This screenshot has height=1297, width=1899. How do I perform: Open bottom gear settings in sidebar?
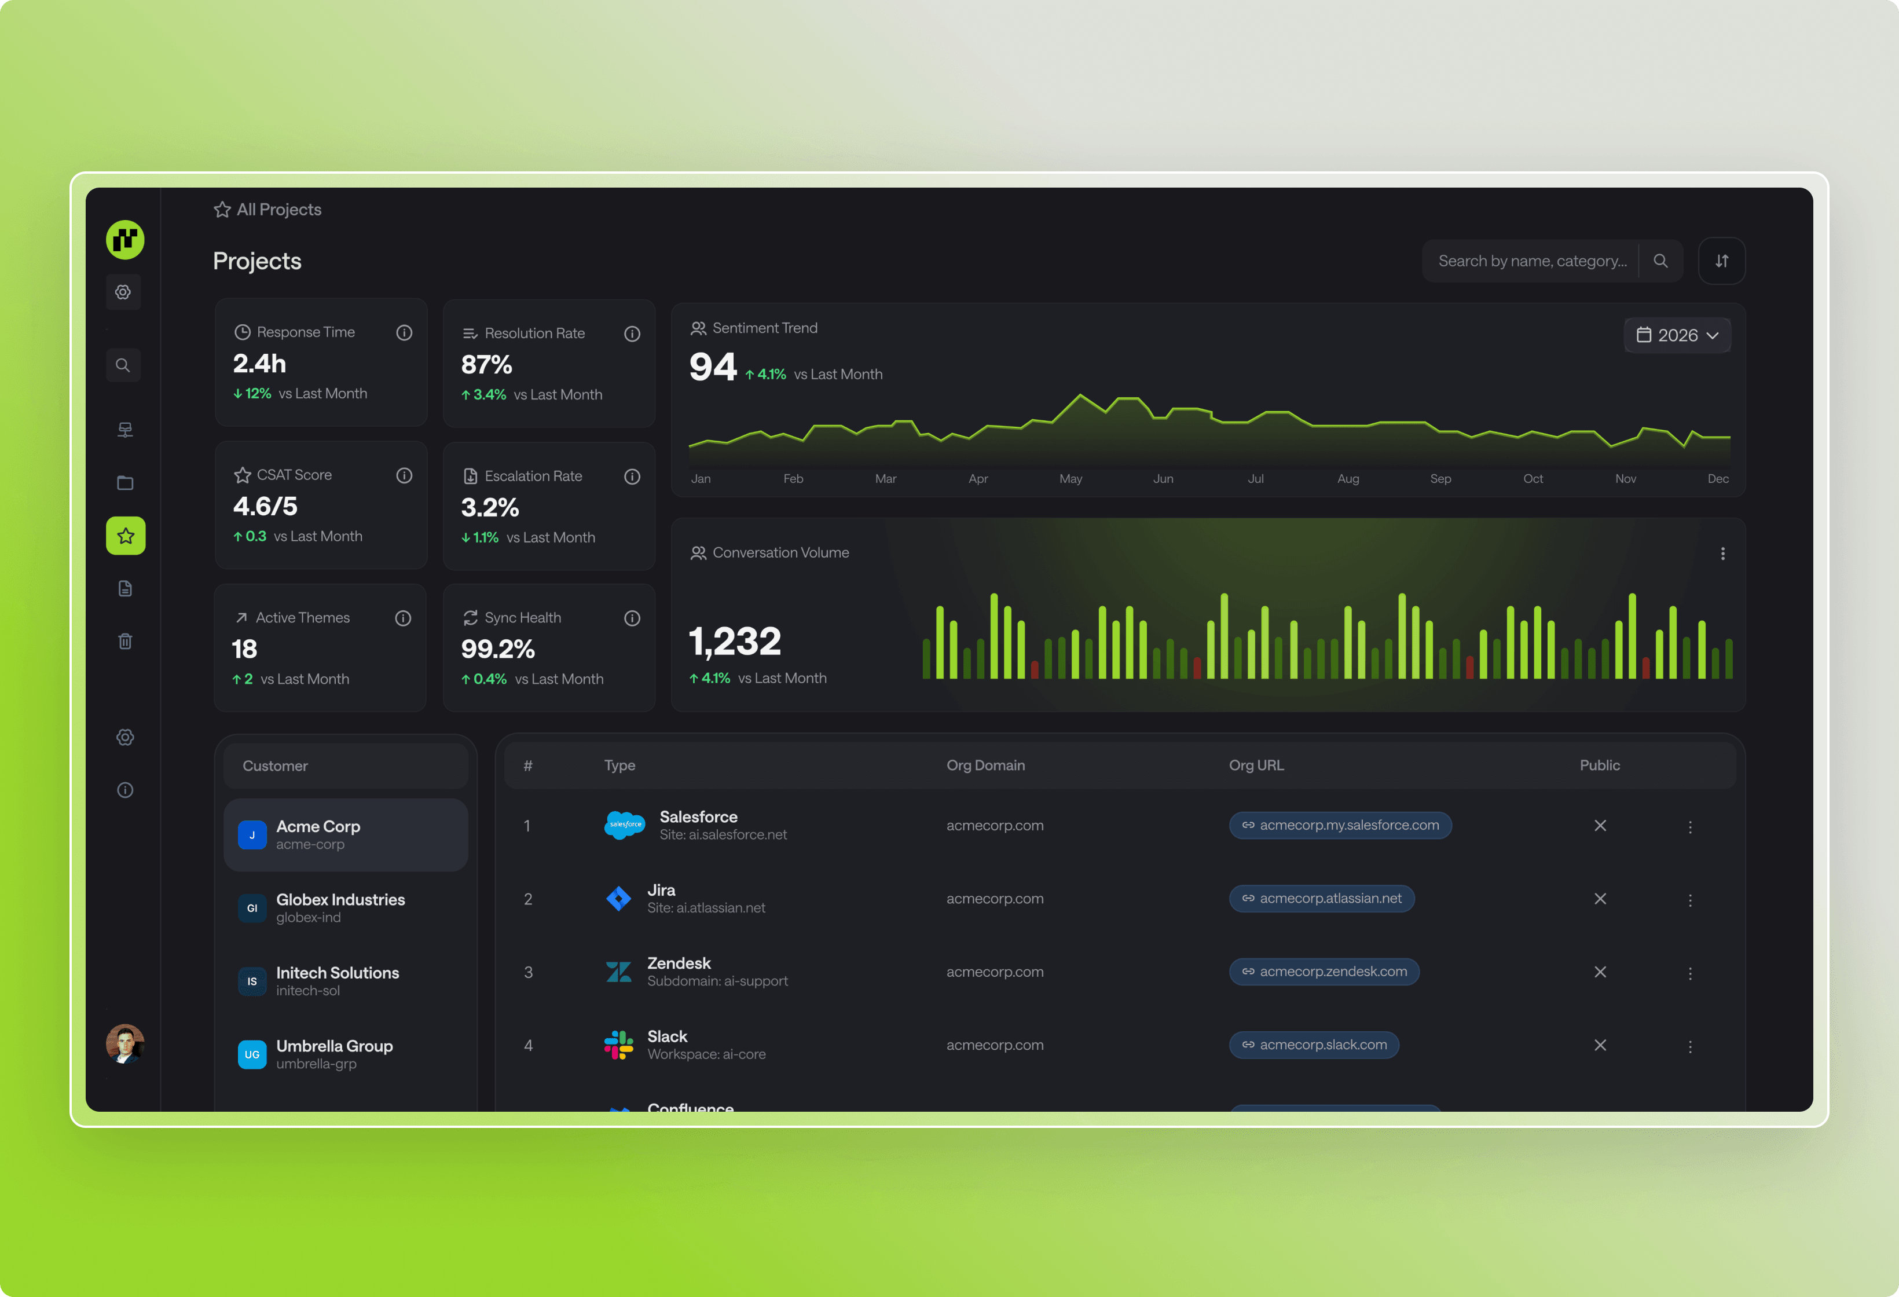pos(125,737)
